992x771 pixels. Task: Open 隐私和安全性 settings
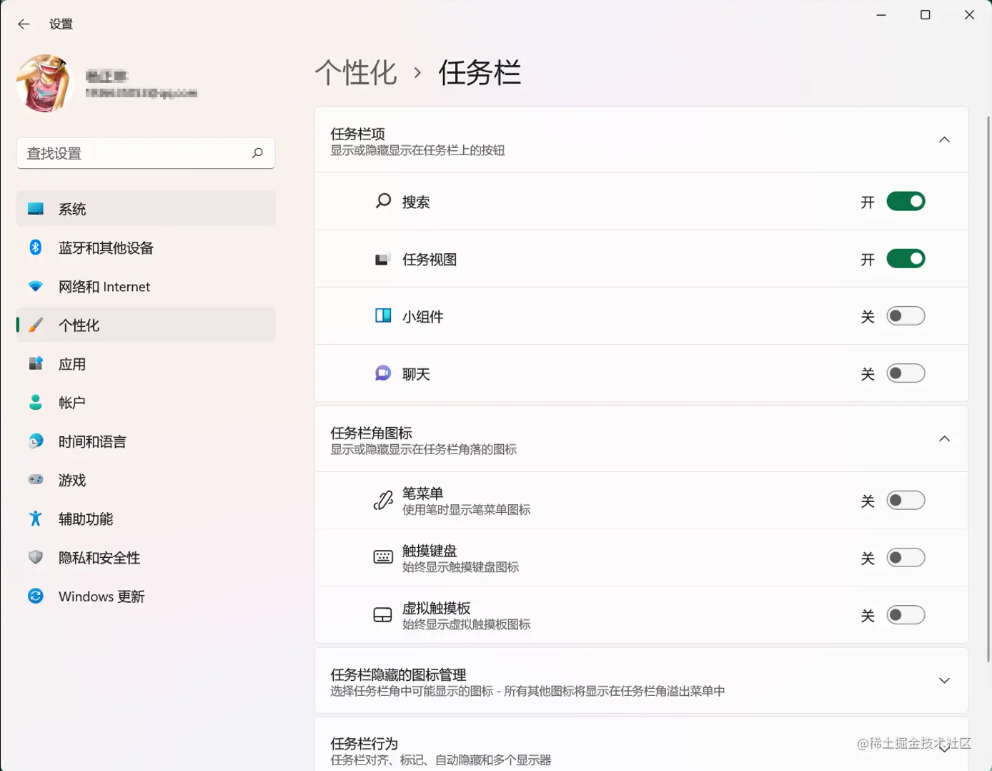146,557
